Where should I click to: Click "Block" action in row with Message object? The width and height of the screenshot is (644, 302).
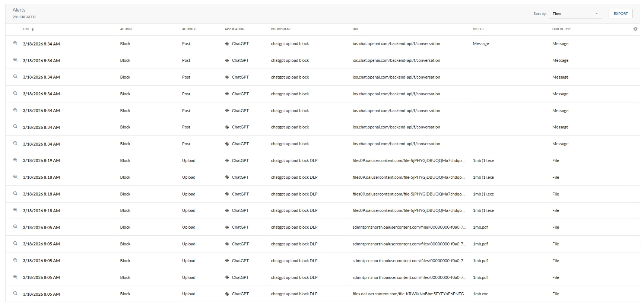[125, 44]
